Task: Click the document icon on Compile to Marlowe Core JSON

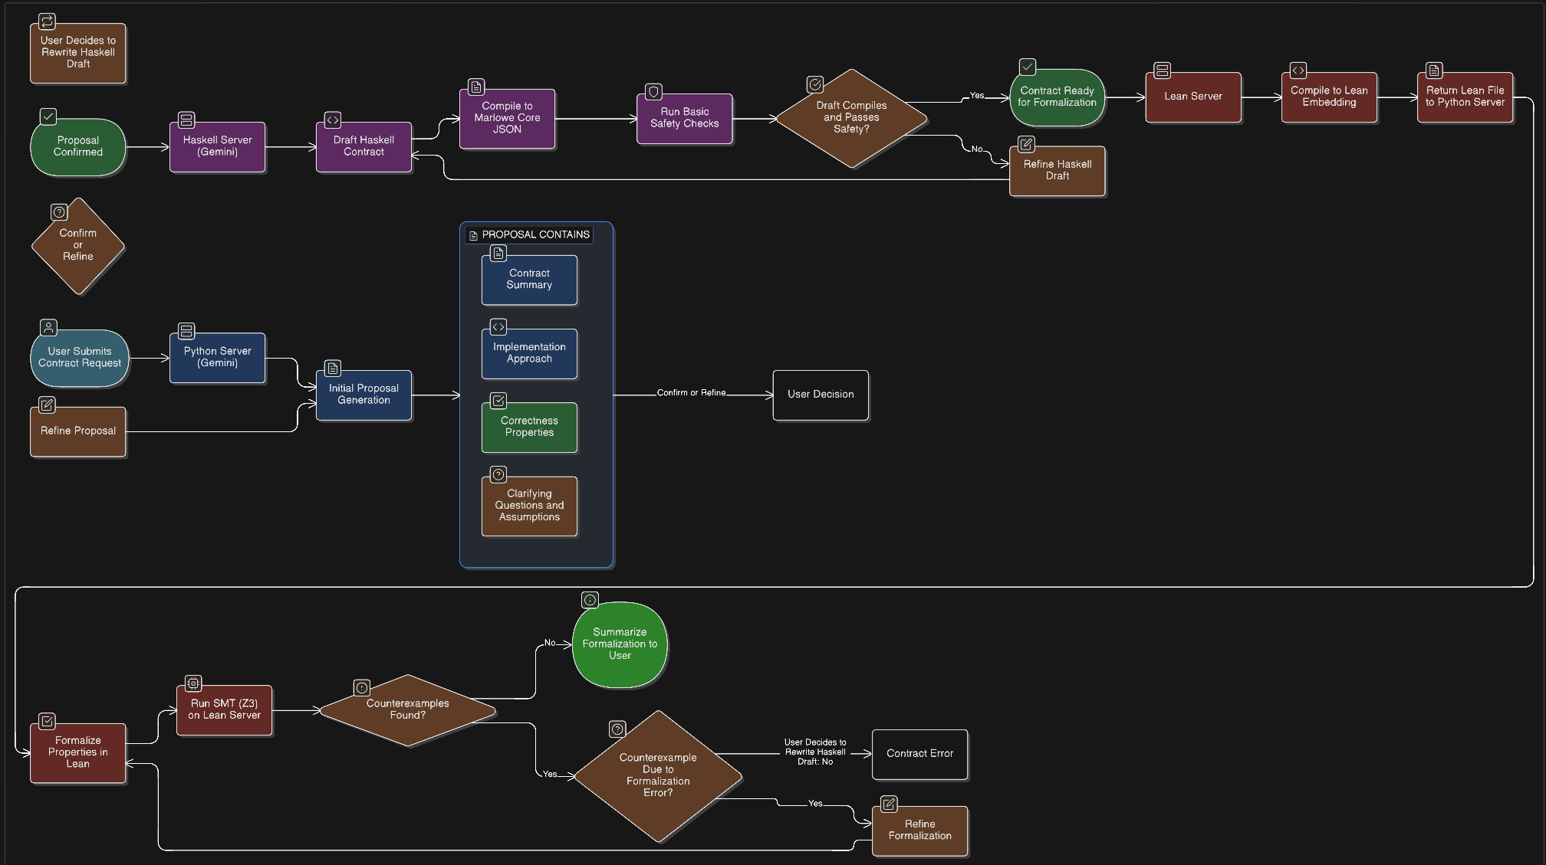Action: [x=476, y=87]
